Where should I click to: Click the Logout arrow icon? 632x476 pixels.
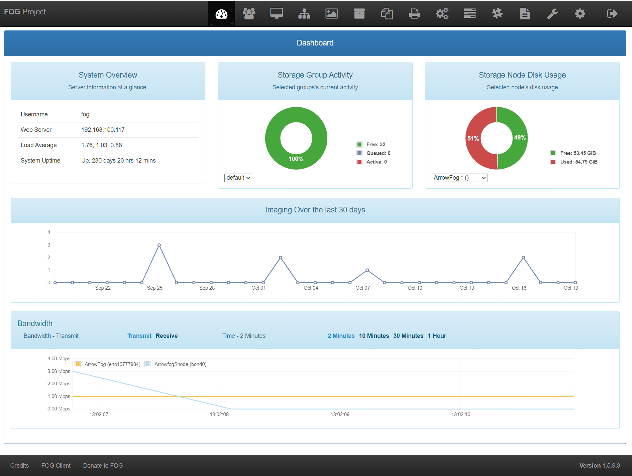click(612, 14)
